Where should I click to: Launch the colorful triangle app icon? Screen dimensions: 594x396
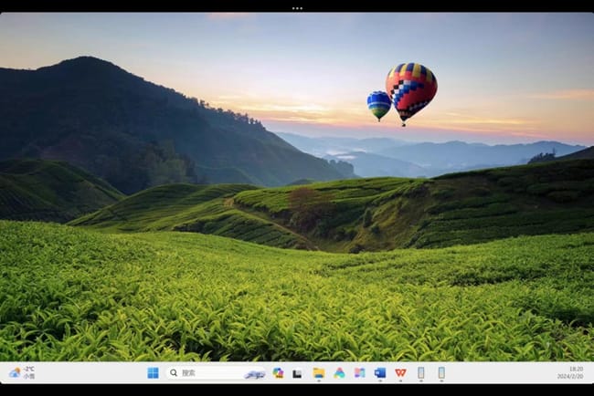[339, 372]
